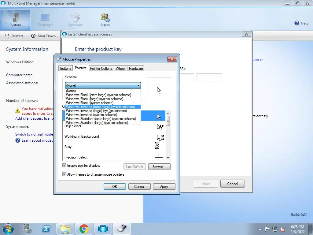The width and height of the screenshot is (313, 235).
Task: Click the blue question icon beside Learn about modes
Action: (18, 140)
